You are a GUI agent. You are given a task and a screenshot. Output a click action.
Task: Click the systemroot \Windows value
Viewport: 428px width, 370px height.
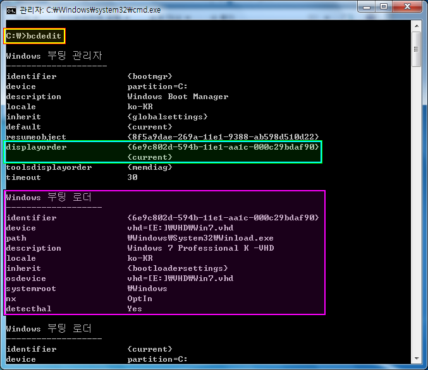147,288
